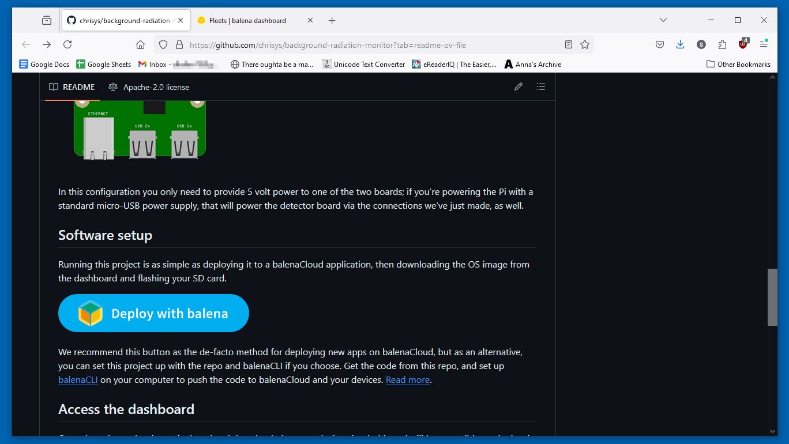Toggle reader view for this page
Image resolution: width=789 pixels, height=444 pixels.
[x=569, y=44]
